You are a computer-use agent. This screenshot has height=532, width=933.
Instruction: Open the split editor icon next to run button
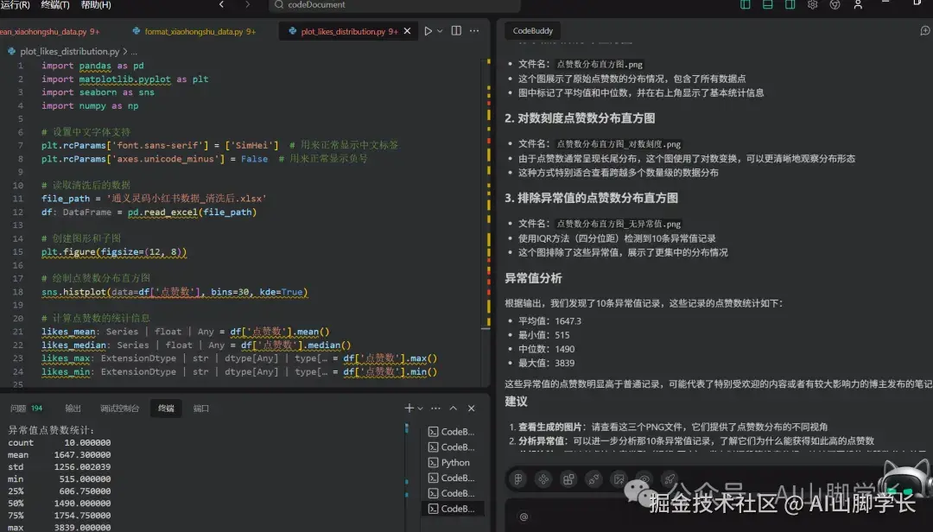(456, 30)
